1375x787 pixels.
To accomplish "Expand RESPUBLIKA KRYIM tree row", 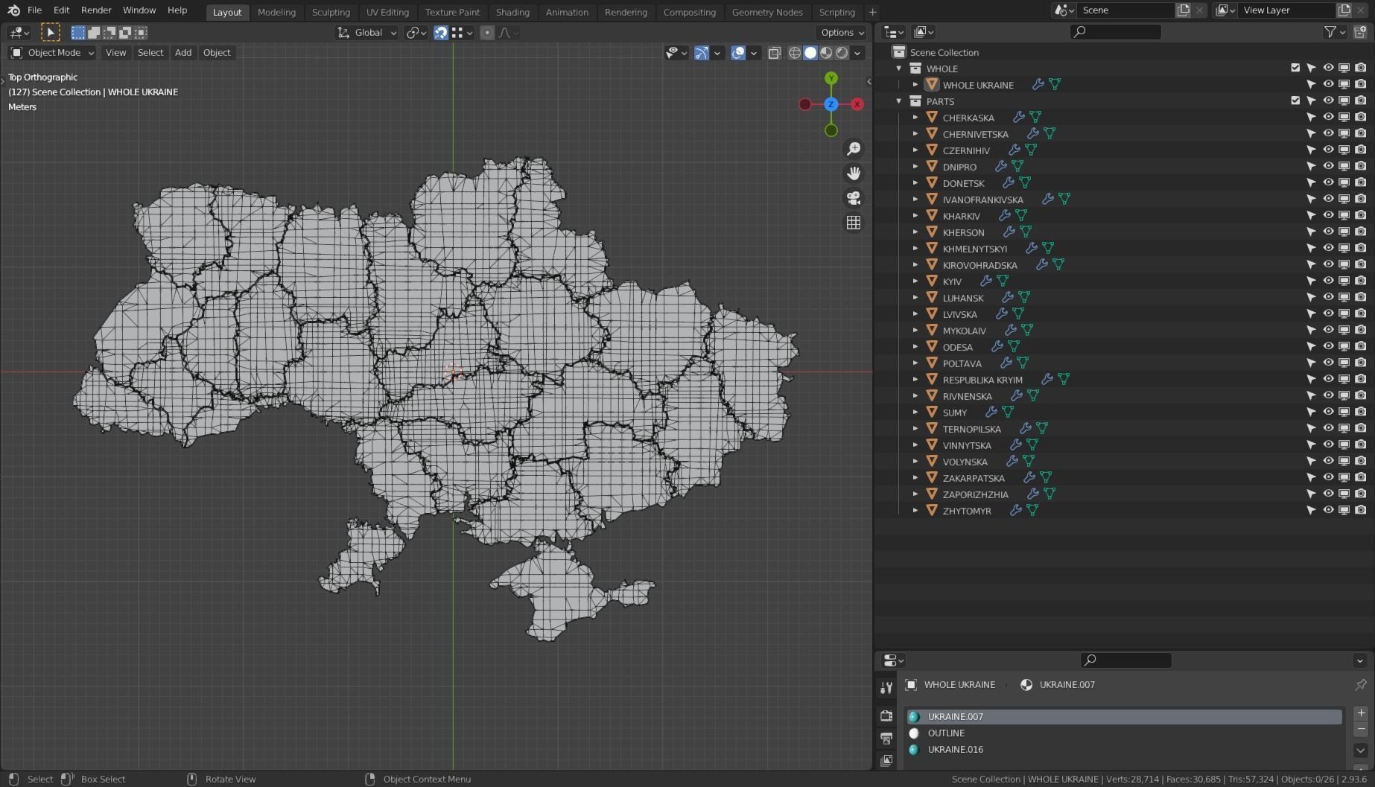I will click(915, 380).
